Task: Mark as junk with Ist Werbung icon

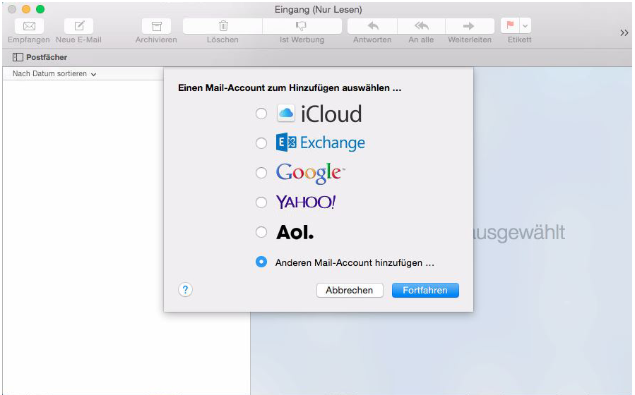Action: click(302, 26)
